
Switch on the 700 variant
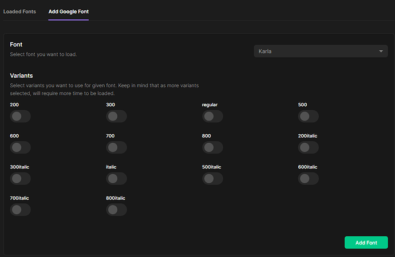(116, 147)
